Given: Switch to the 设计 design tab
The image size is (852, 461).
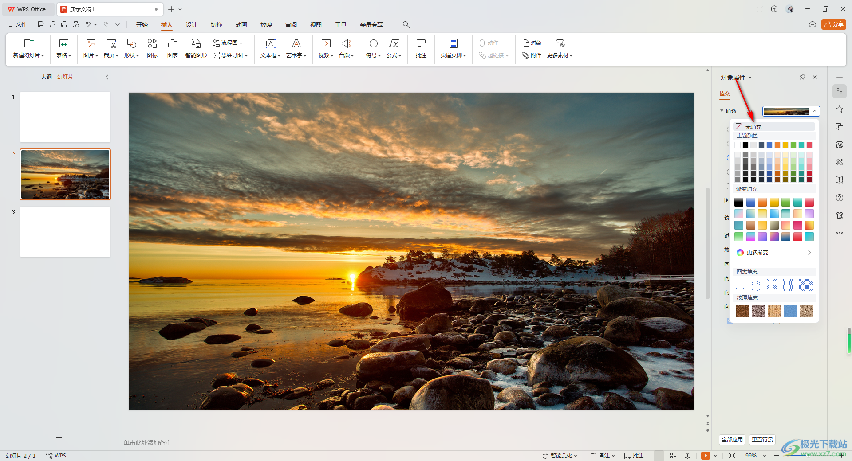Looking at the screenshot, I should 192,25.
